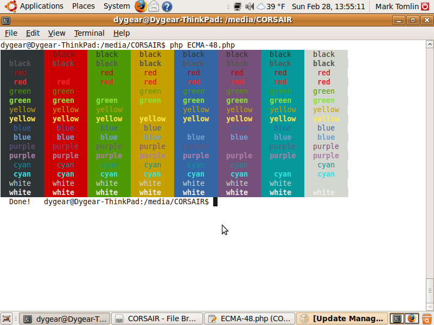Click the Show Desktop icon in bottom panel
434x325 pixels.
pyautogui.click(x=7, y=318)
